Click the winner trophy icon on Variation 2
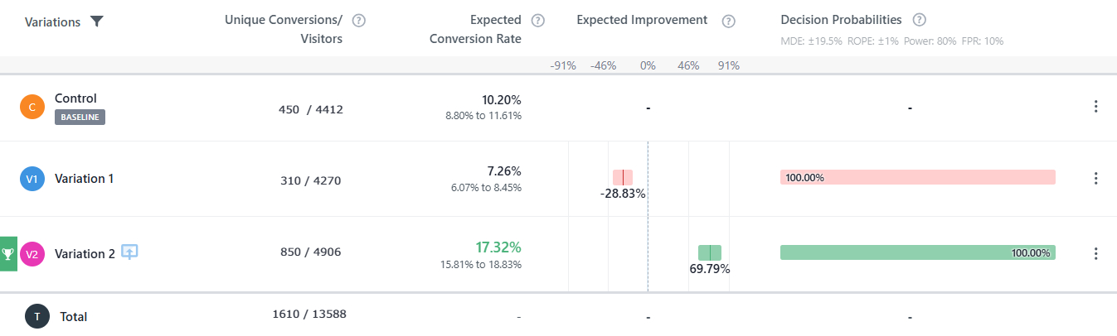Screen dimensions: 1117x336 8,253
